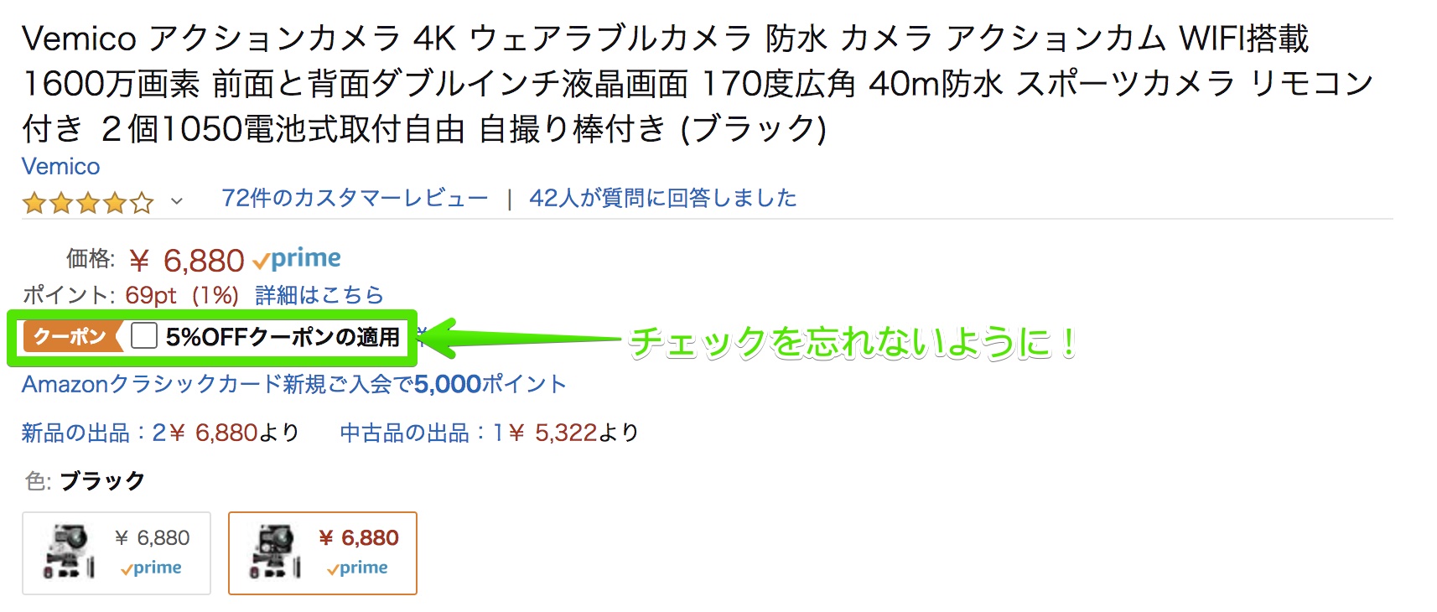Click the 5%OFFクーポンの適用 label text
This screenshot has width=1437, height=612.
click(x=283, y=337)
